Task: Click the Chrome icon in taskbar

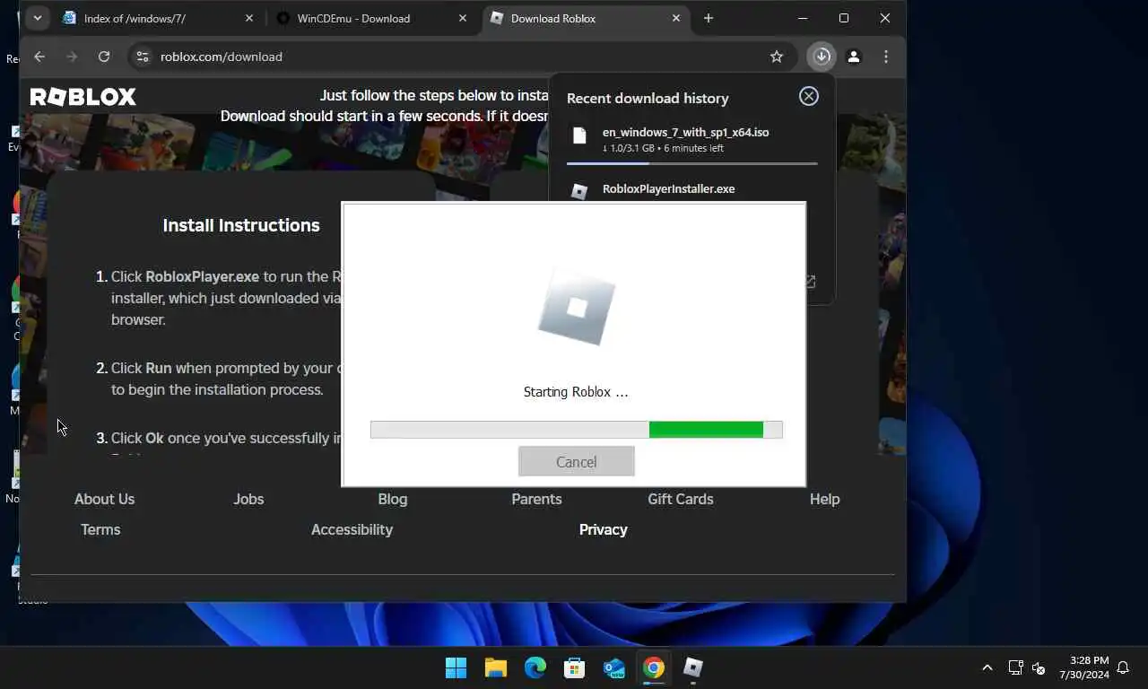Action: coord(654,667)
